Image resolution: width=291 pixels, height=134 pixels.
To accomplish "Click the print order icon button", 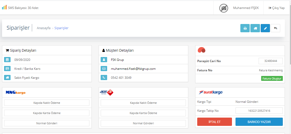I will (x=245, y=28).
